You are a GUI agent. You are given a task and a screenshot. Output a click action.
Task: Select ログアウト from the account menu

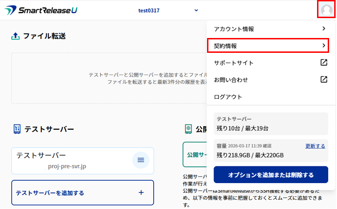point(228,97)
